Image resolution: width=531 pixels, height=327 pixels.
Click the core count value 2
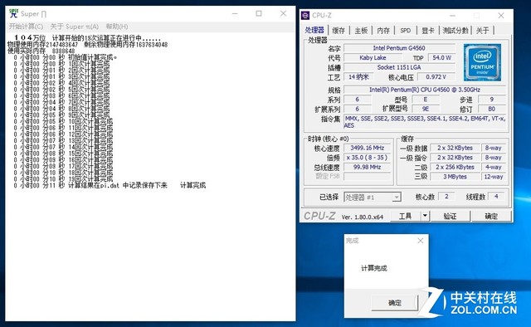pos(446,197)
